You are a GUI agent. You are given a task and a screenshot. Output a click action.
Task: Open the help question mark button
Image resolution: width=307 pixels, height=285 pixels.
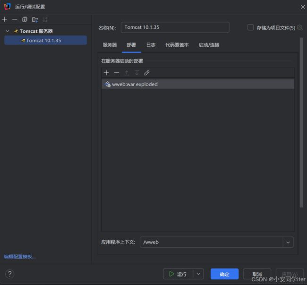coord(9,274)
